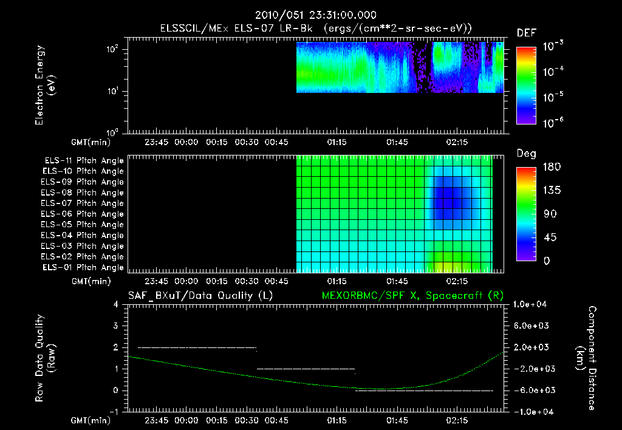Click the -1 tick on Raw Data Quality axis
622x430 pixels.
coord(114,411)
